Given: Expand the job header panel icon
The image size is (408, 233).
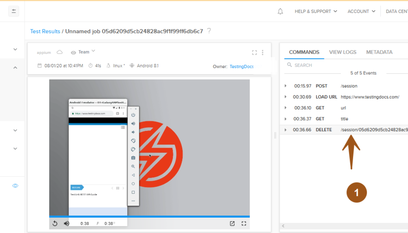Looking at the screenshot, I should (x=255, y=53).
